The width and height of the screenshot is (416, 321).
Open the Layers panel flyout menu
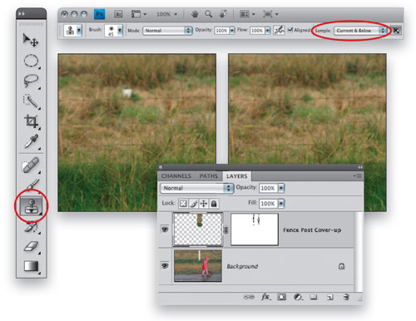358,176
